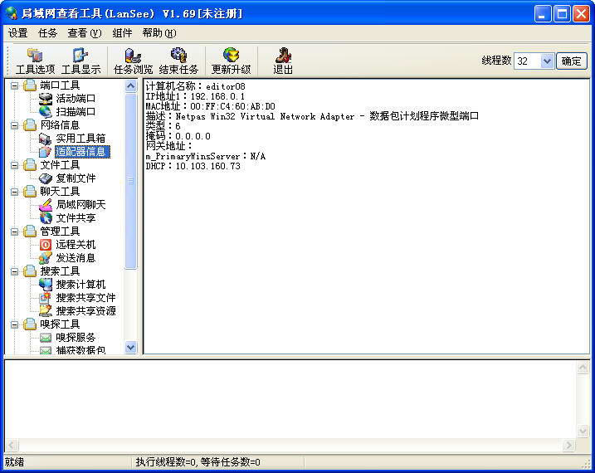The width and height of the screenshot is (595, 473).
Task: Open the 帮助(H) menu
Action: [159, 33]
